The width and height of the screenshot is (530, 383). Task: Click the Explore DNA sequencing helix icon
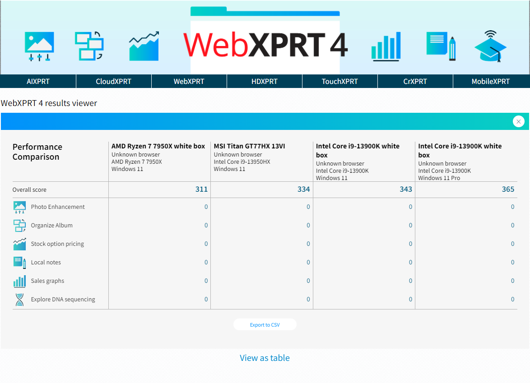[19, 299]
